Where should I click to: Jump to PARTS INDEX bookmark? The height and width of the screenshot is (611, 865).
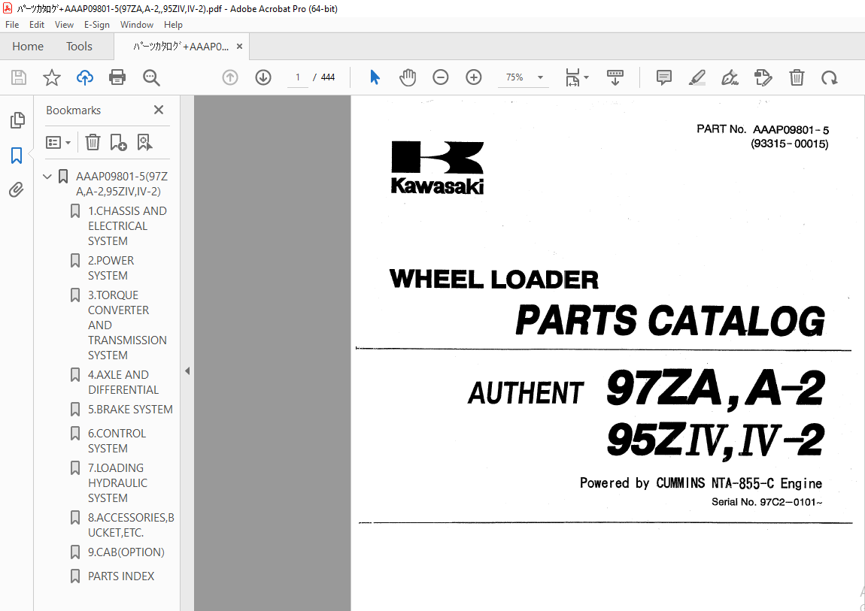click(x=121, y=576)
